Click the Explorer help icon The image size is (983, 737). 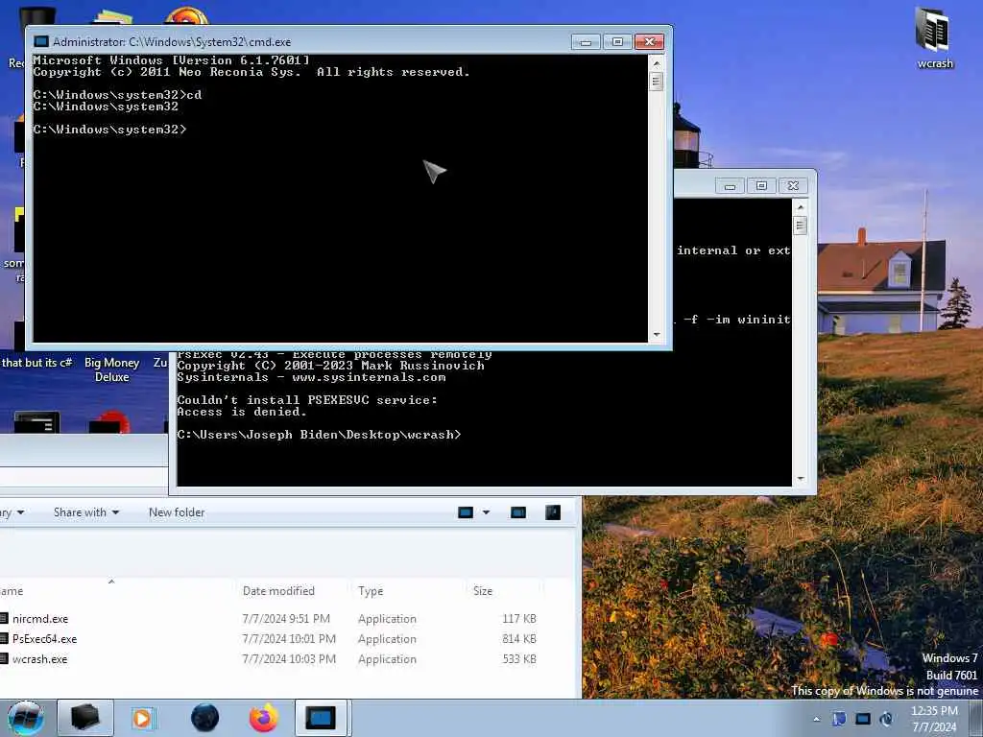[552, 512]
